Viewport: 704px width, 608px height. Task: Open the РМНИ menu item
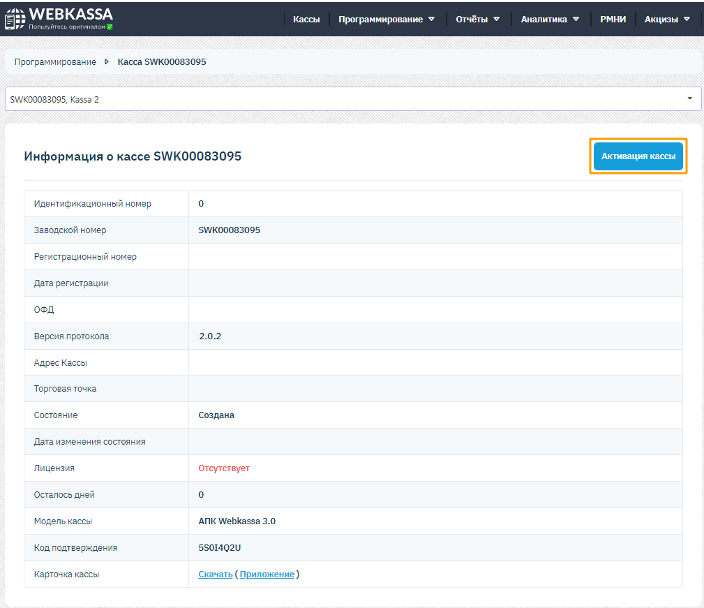[613, 20]
